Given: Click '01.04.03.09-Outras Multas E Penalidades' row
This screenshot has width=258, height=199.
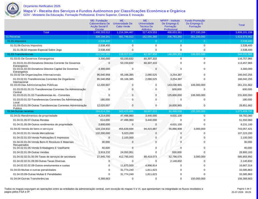Looking at the screenshot, I should click(129, 174).
